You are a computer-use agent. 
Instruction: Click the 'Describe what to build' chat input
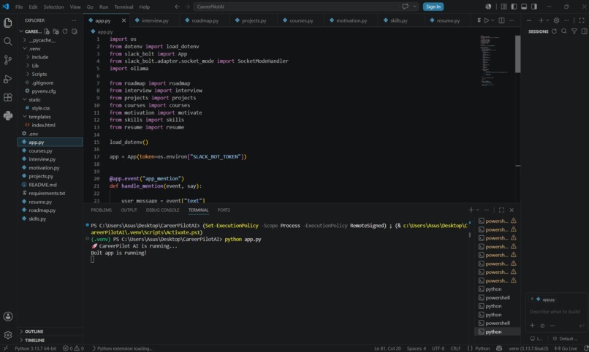[555, 312]
